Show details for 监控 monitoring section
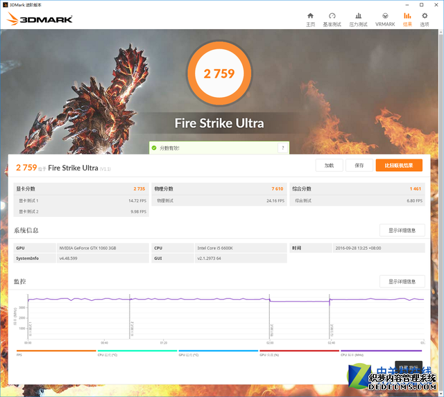This screenshot has width=444, height=397. tap(402, 281)
